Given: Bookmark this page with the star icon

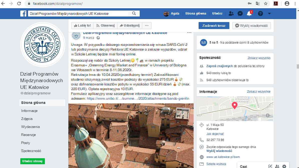Looking at the screenshot, I should (266, 4).
